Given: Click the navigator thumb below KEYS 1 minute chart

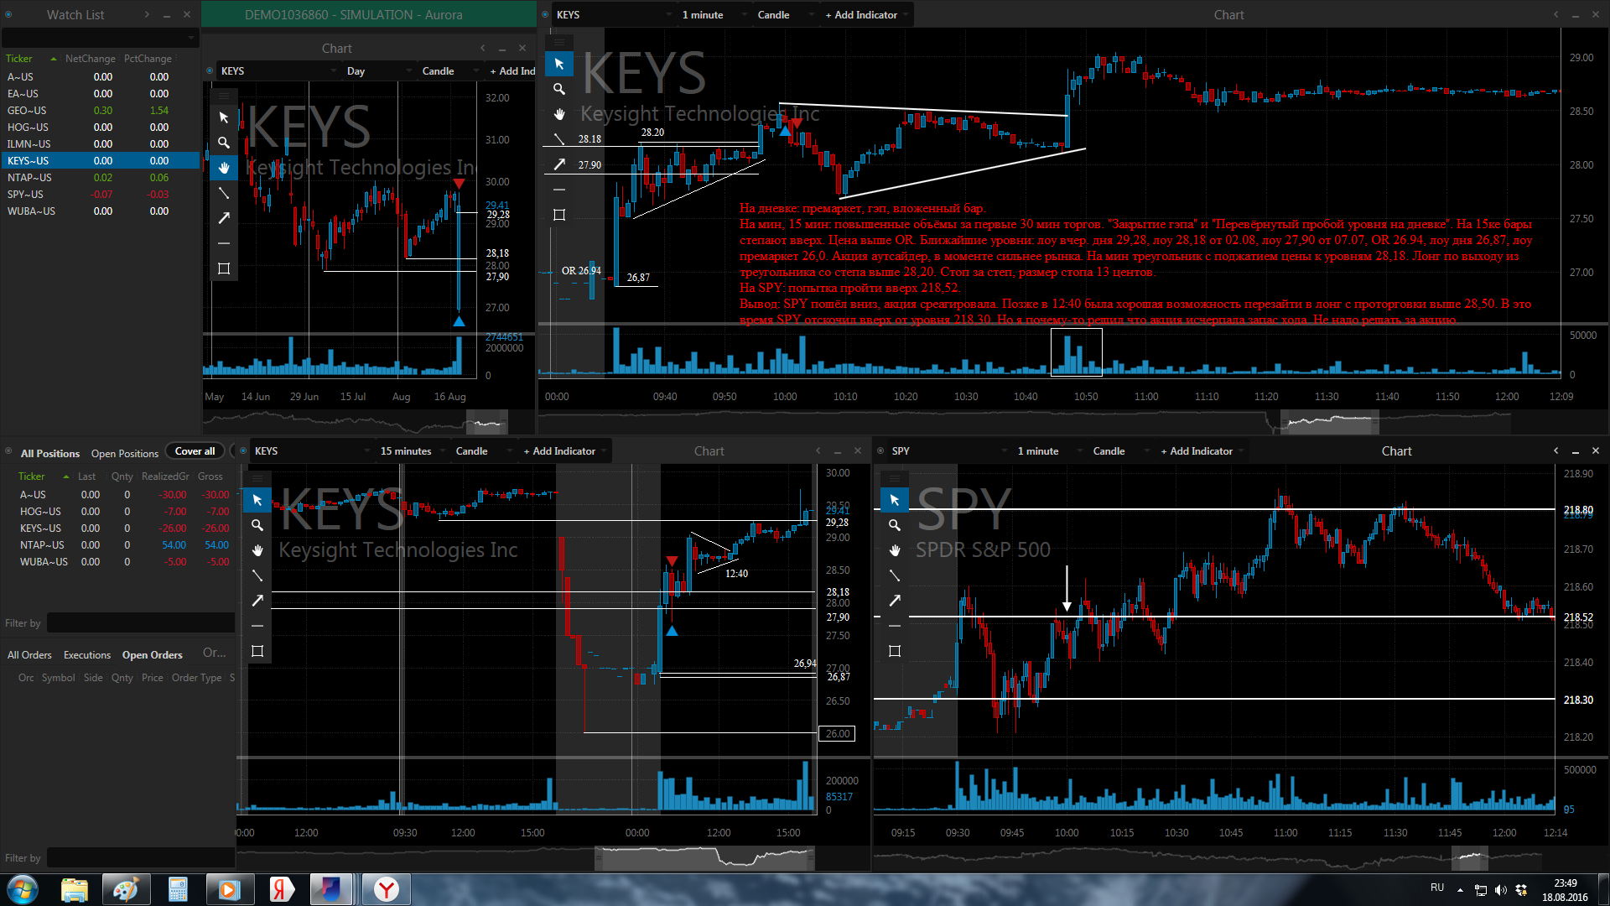Looking at the screenshot, I should tap(1330, 422).
